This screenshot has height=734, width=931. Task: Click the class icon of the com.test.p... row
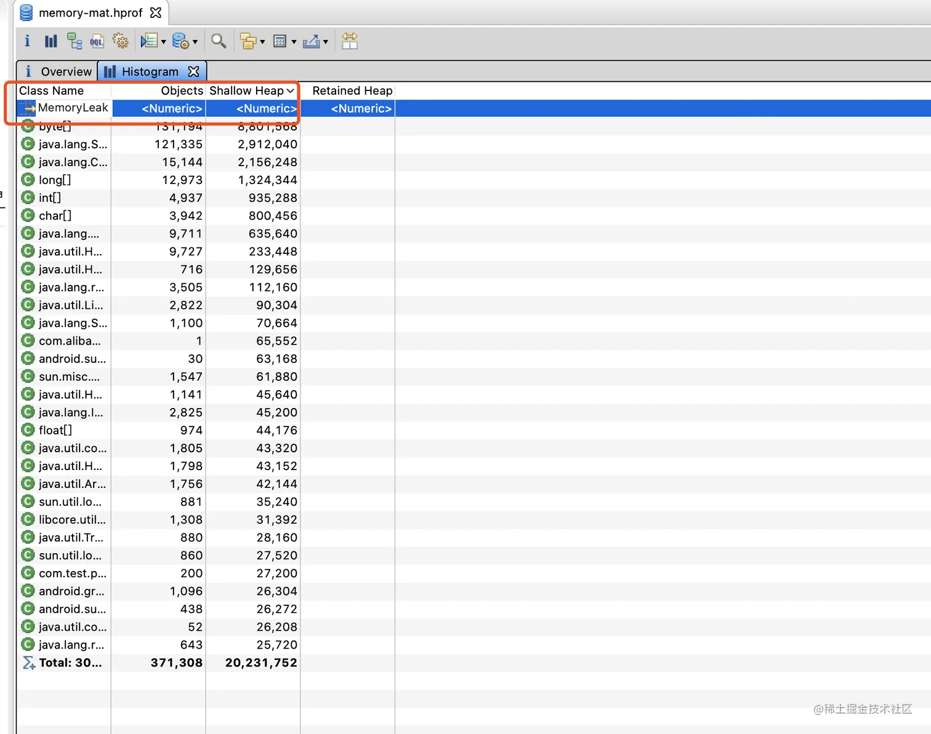pyautogui.click(x=28, y=573)
